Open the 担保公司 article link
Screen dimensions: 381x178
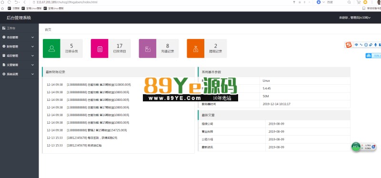tap(207, 124)
